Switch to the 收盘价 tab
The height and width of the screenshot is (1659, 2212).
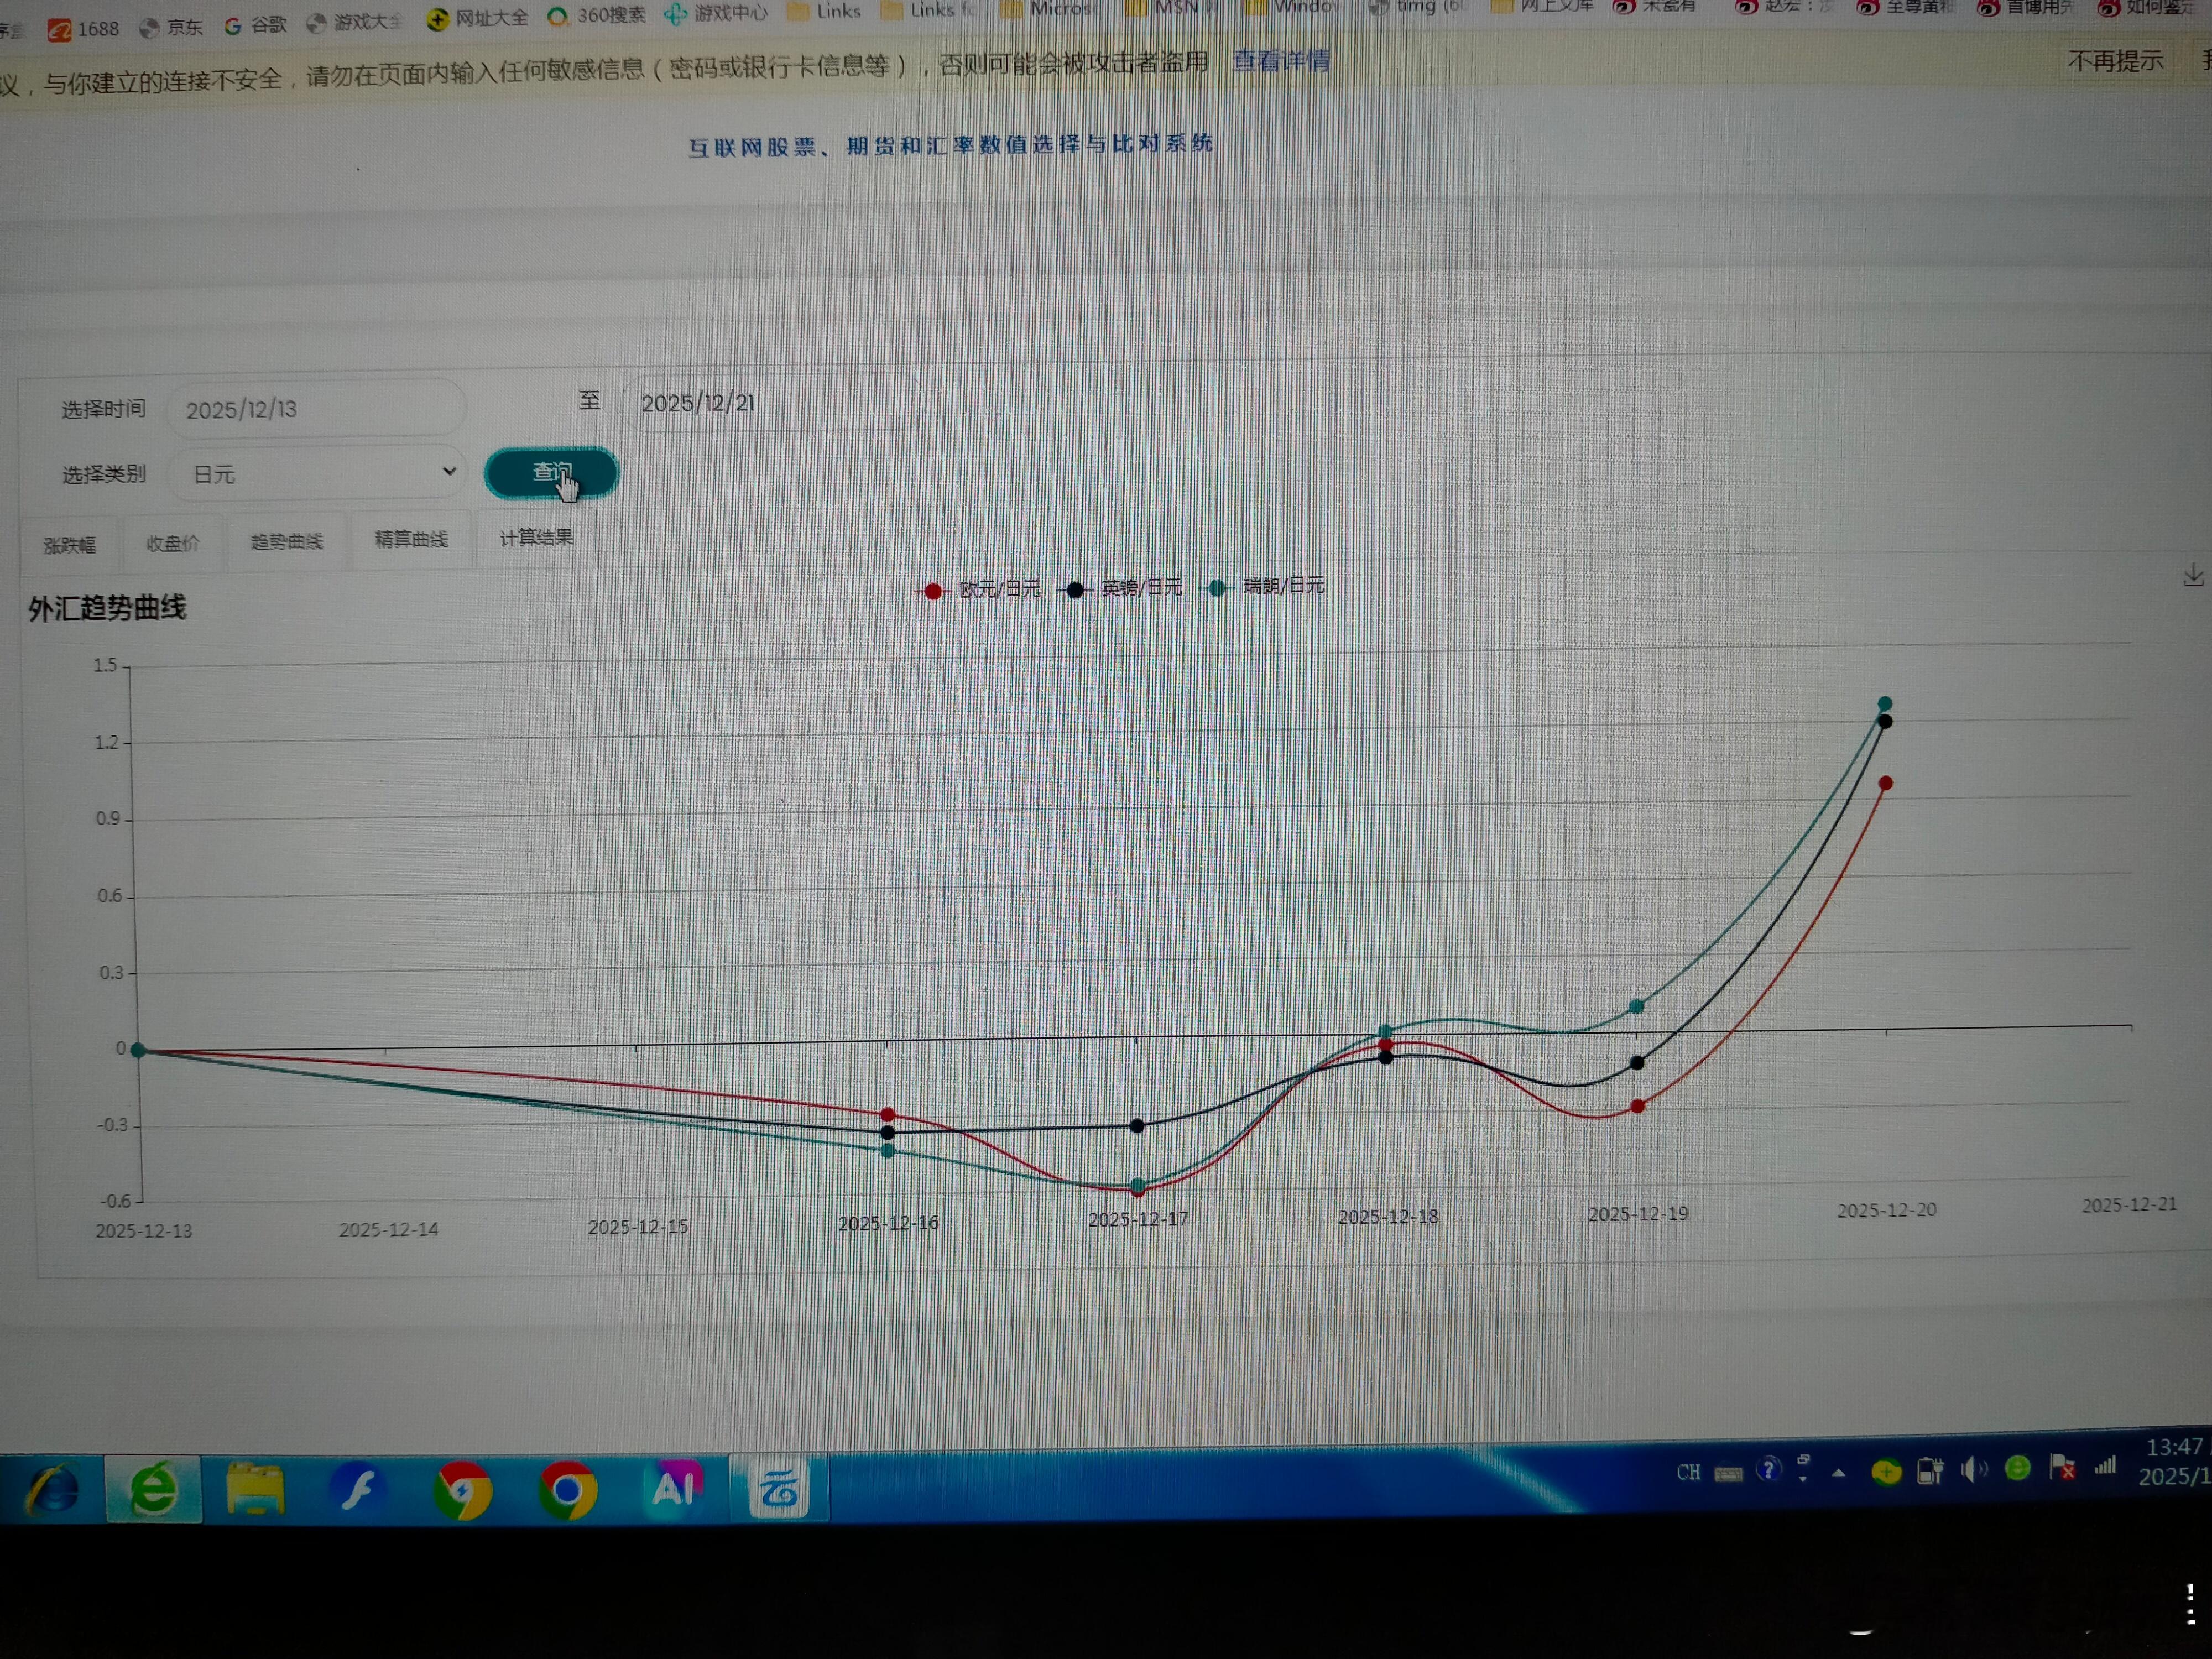[172, 544]
